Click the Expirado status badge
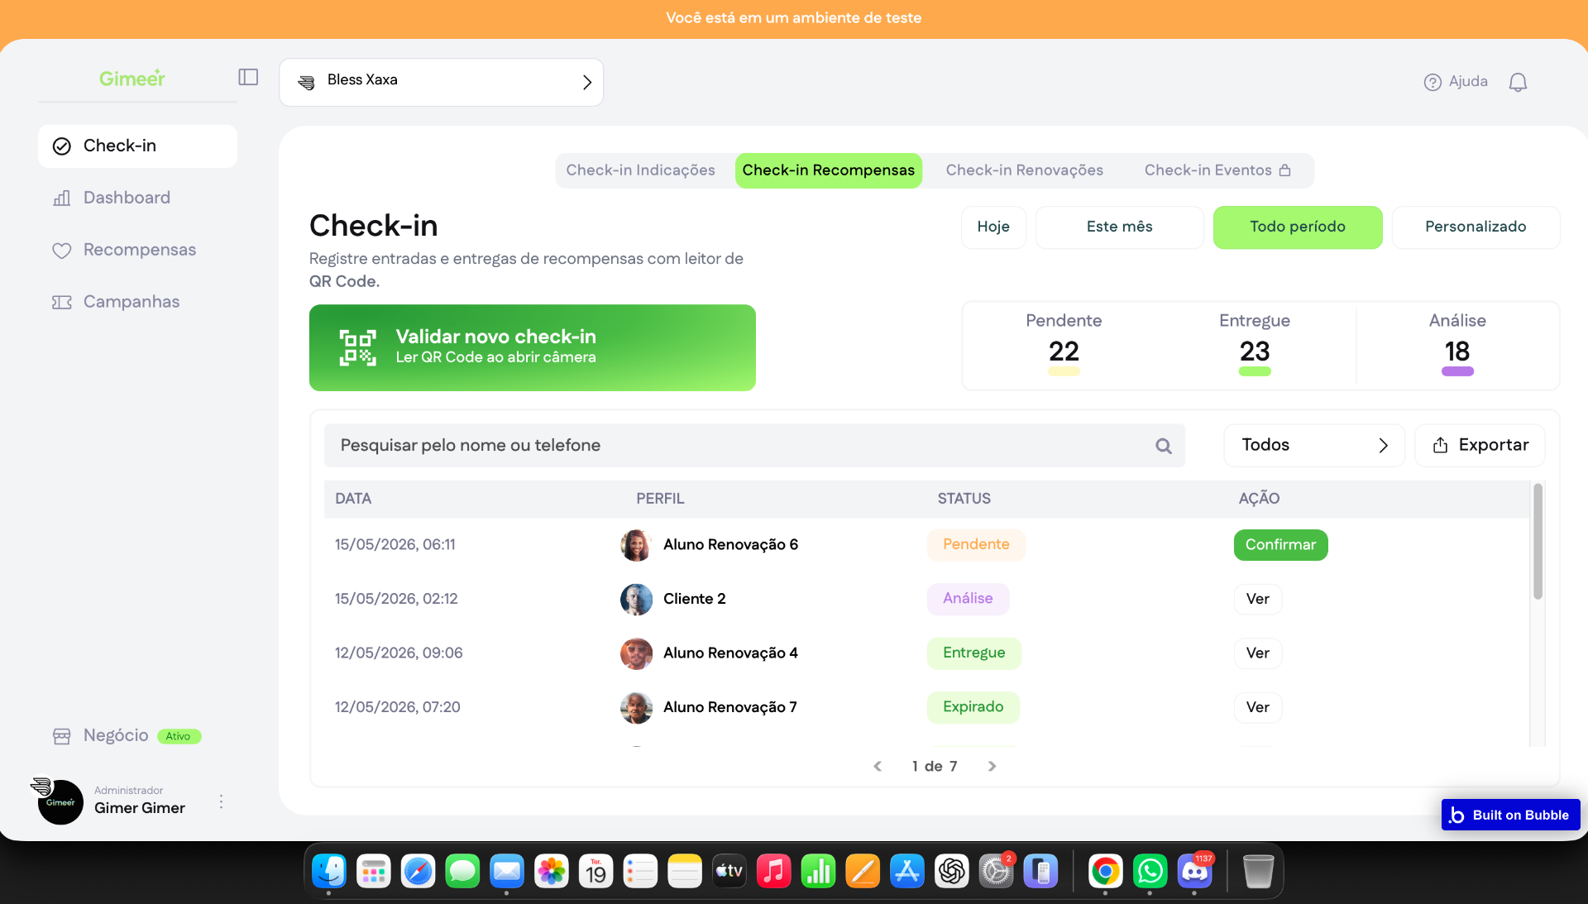 coord(973,707)
